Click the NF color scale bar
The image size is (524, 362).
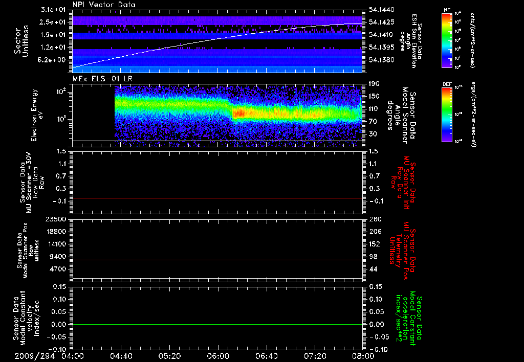click(446, 40)
